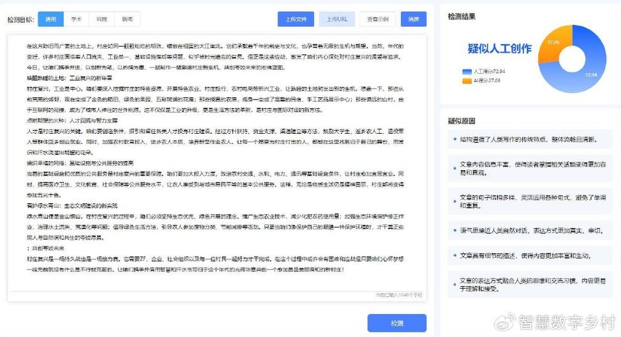Switch to the 科技 tab
The image size is (621, 337).
tap(101, 19)
